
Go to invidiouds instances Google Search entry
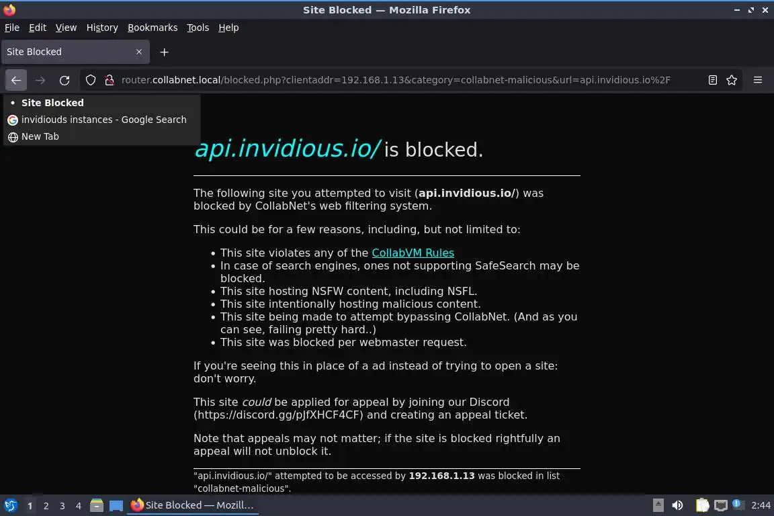[x=101, y=120]
